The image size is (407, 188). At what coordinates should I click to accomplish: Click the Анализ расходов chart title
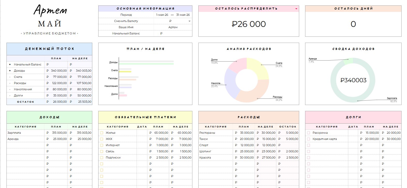(x=249, y=49)
